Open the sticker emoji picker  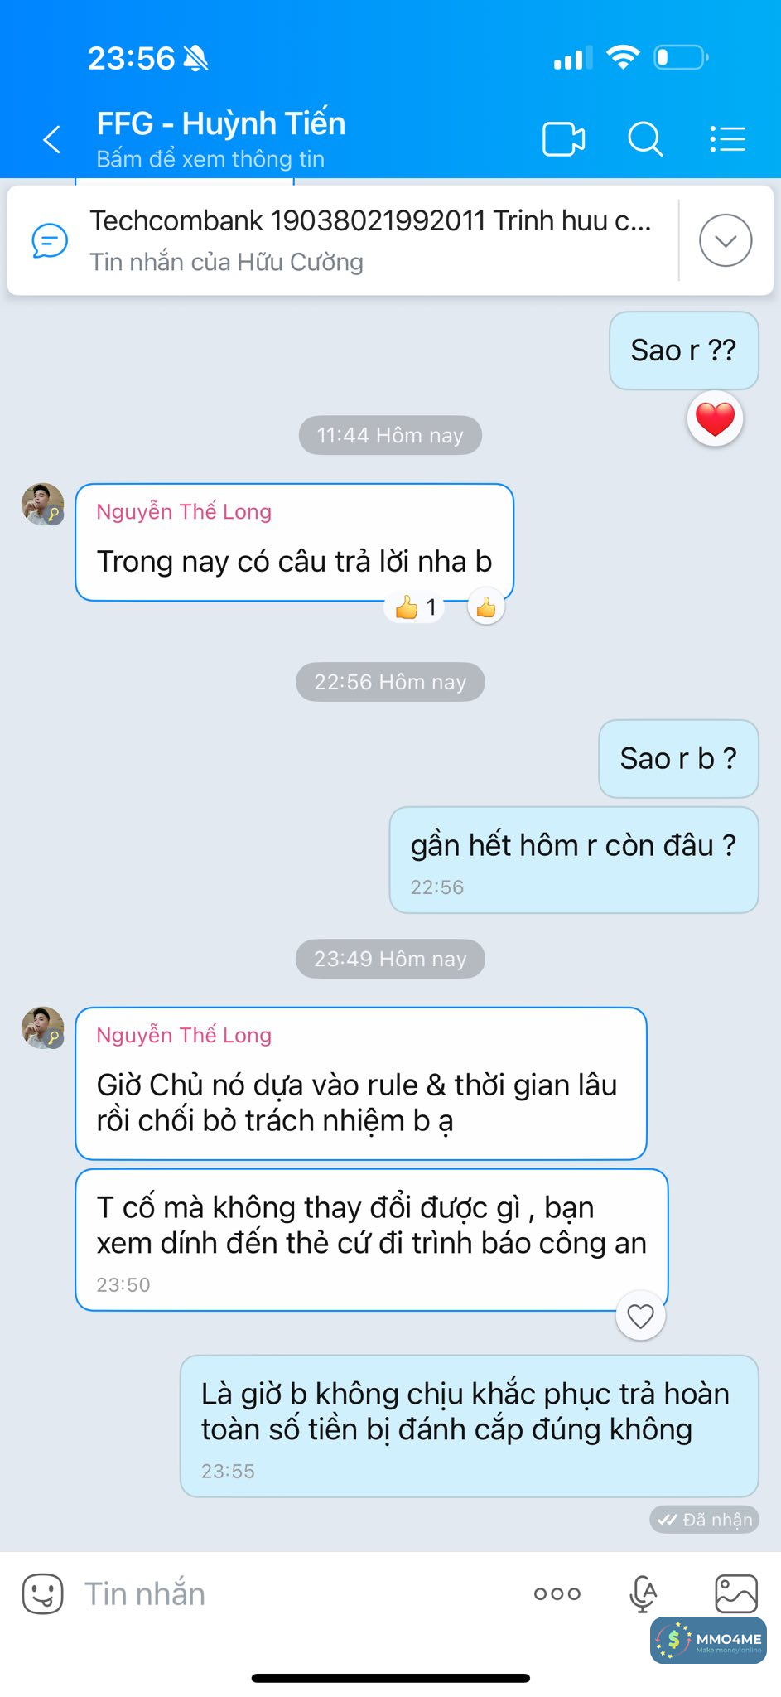42,1593
